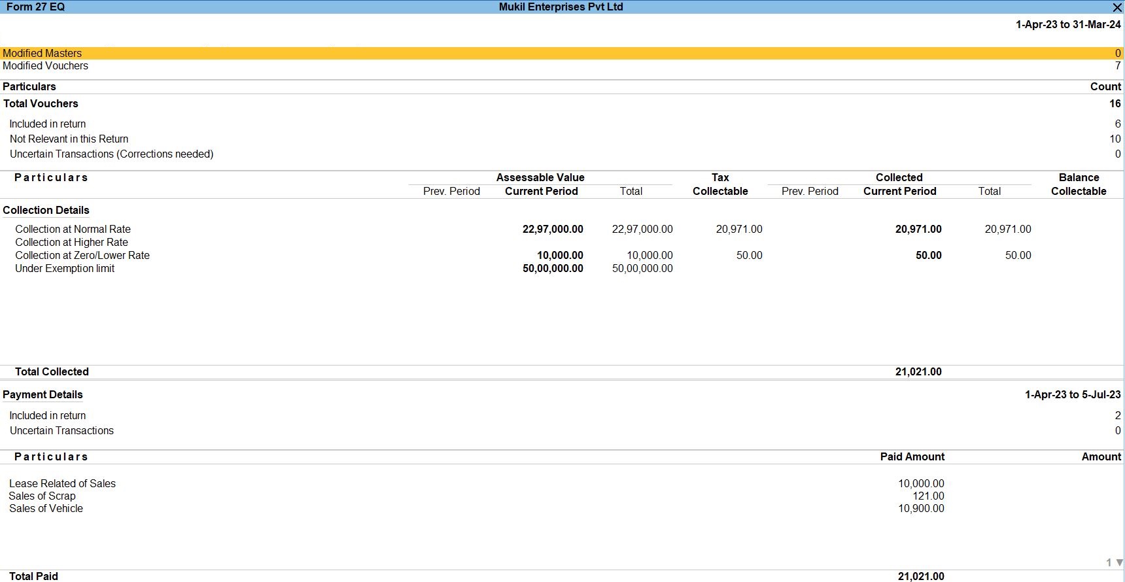Screen dimensions: 1125x582
Task: Click the Form 27 EQ title text
Action: pyautogui.click(x=35, y=7)
